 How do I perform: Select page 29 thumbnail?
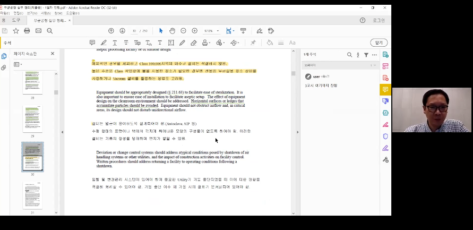[32, 119]
